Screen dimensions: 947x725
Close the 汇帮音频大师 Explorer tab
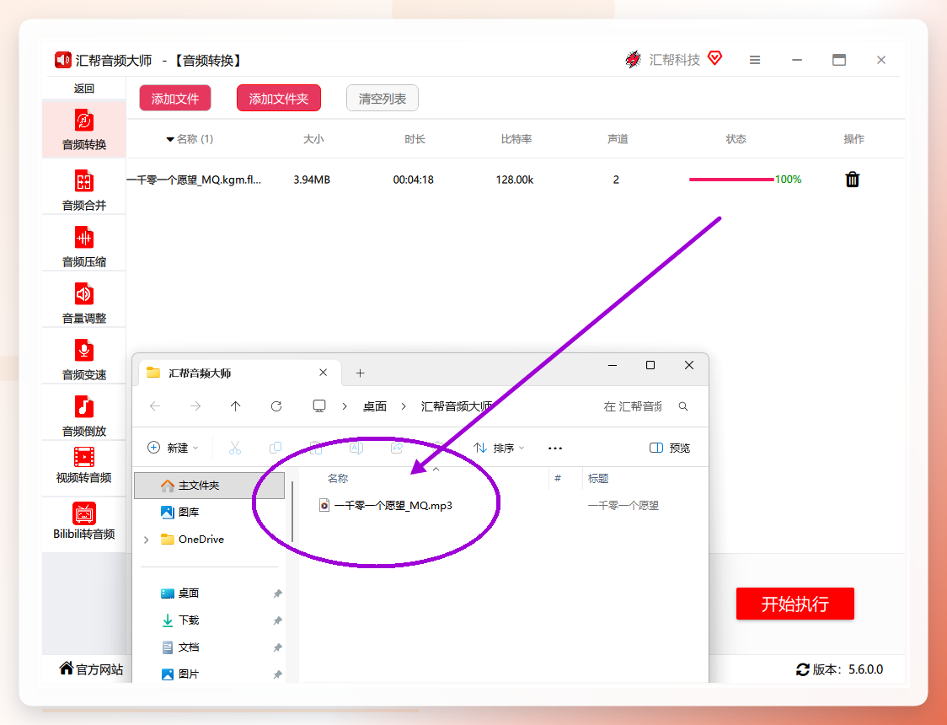tap(324, 373)
